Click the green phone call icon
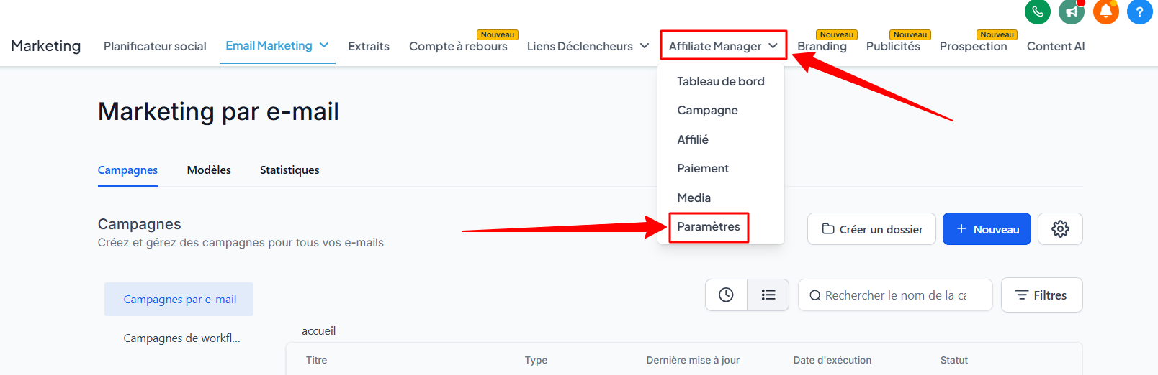The width and height of the screenshot is (1158, 375). click(1038, 11)
